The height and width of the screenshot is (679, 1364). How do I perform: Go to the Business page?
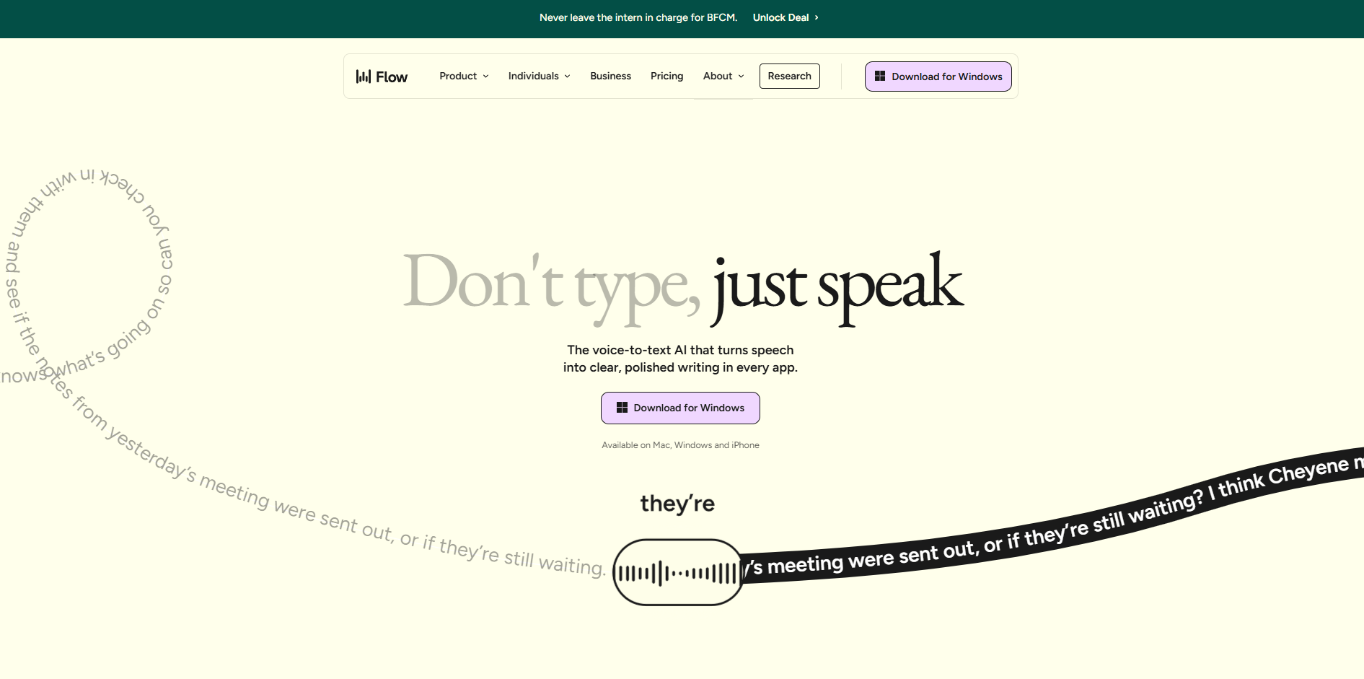(x=610, y=76)
